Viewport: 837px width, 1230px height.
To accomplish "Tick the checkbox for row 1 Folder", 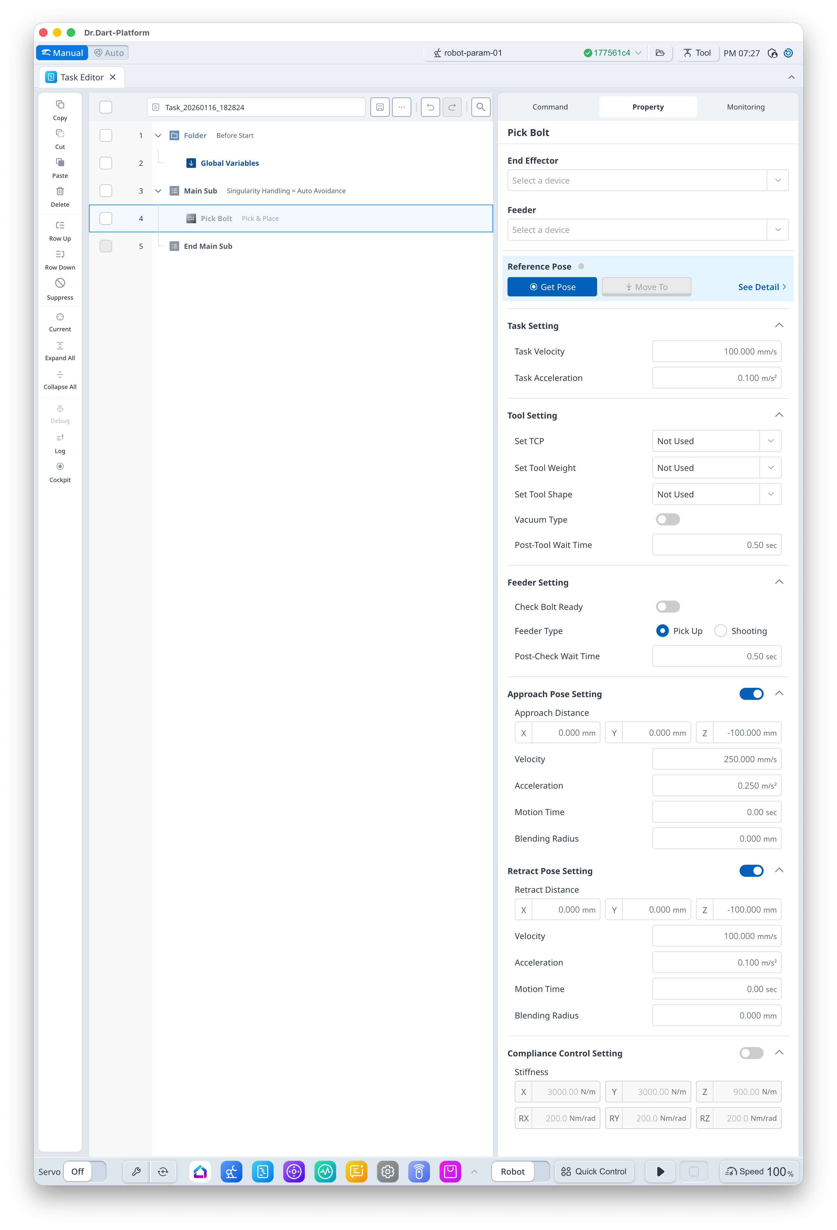I will click(106, 135).
